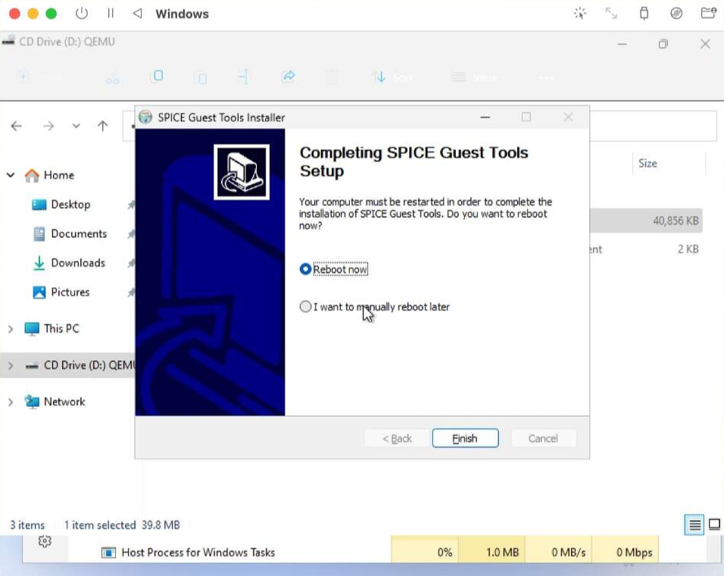
Task: Click the SPICE installer title icon
Action: pos(145,117)
